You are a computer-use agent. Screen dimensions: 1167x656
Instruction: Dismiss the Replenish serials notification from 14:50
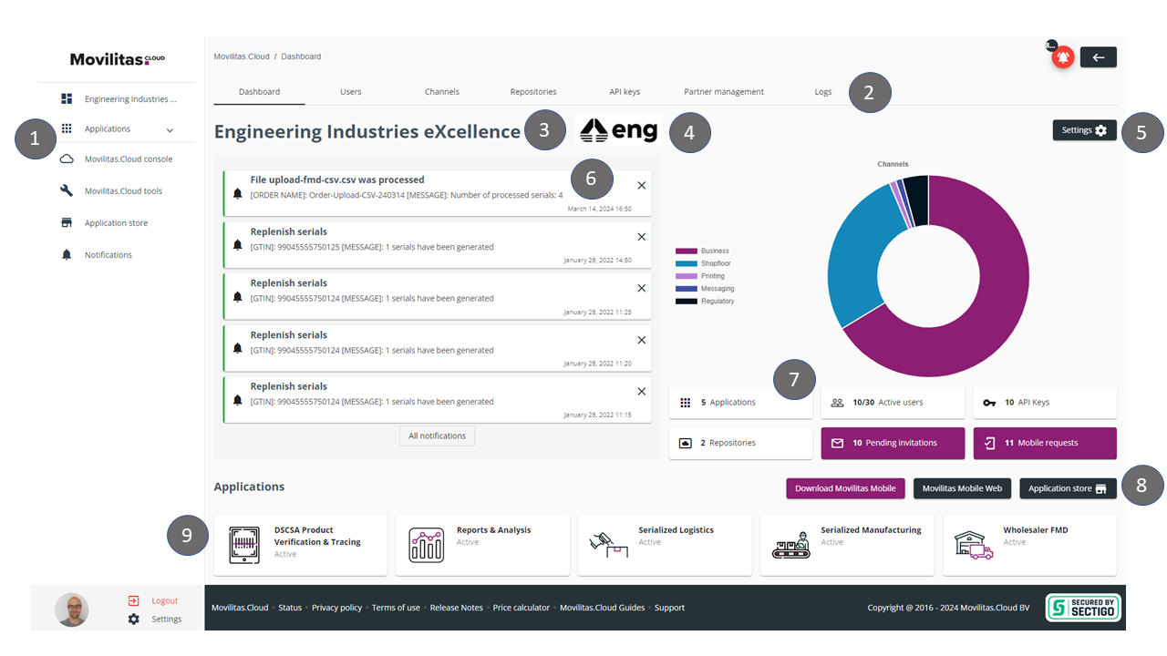[x=642, y=236]
